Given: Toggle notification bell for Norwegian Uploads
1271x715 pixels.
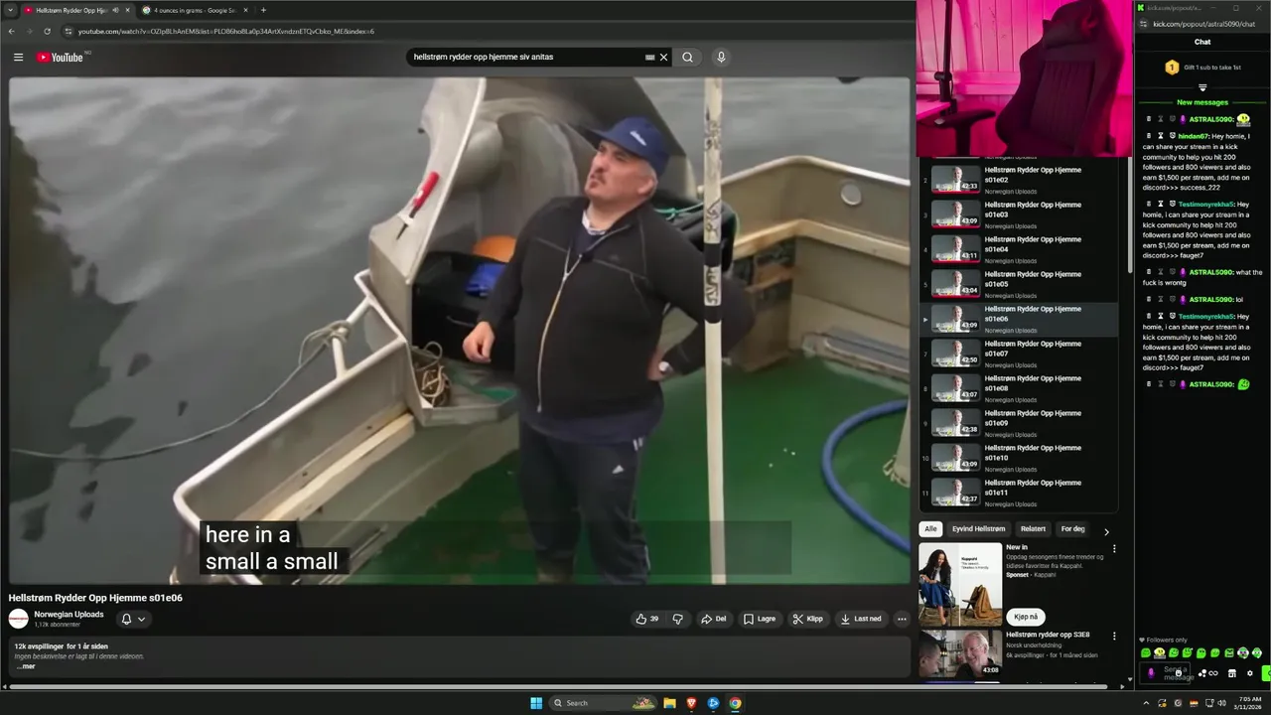Looking at the screenshot, I should click(x=126, y=619).
